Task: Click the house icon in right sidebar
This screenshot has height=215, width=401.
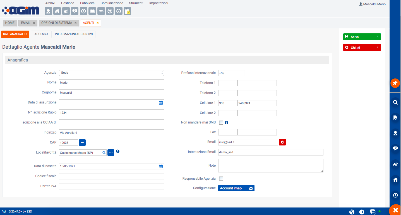Action: (x=395, y=180)
